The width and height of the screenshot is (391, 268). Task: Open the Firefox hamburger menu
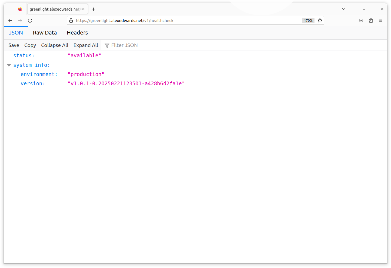381,21
